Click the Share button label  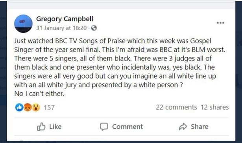coord(200,126)
